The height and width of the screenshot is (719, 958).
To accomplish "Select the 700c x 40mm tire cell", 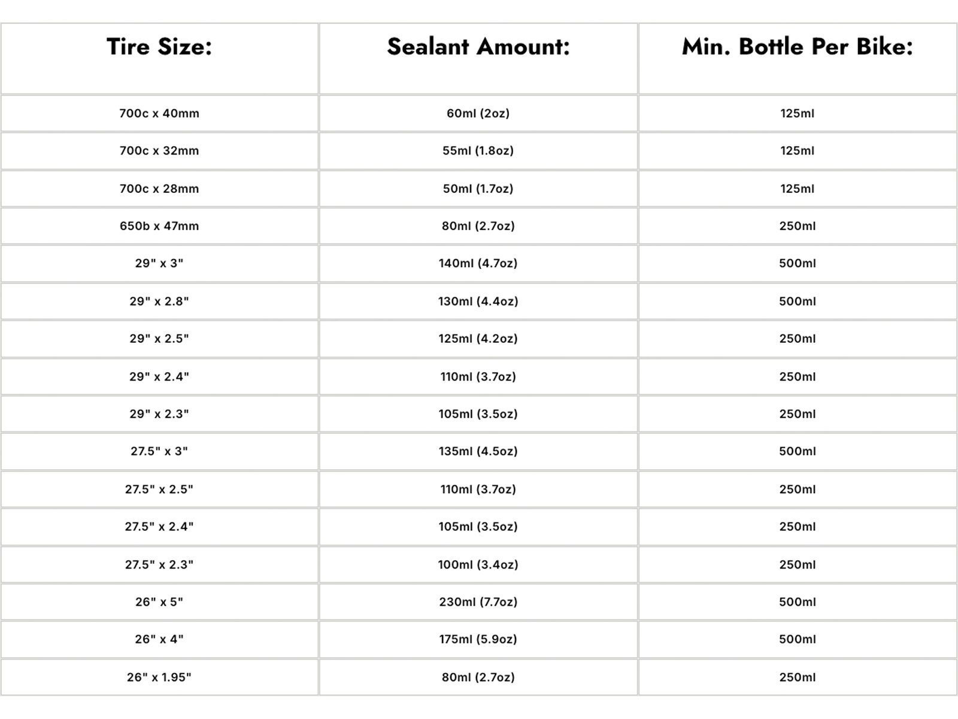I will 159,113.
